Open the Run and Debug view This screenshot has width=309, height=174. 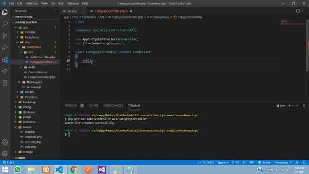[5, 47]
